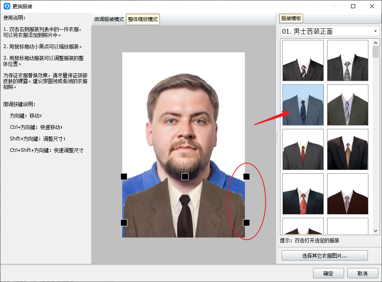
Task: Confirm with the 确定 button
Action: click(328, 273)
